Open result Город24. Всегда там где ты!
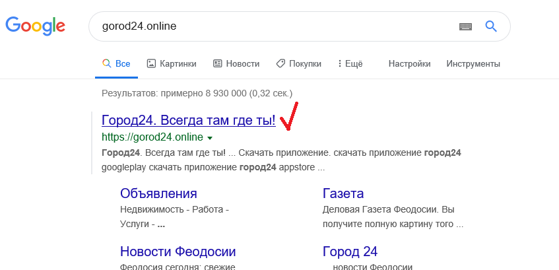 (x=189, y=121)
